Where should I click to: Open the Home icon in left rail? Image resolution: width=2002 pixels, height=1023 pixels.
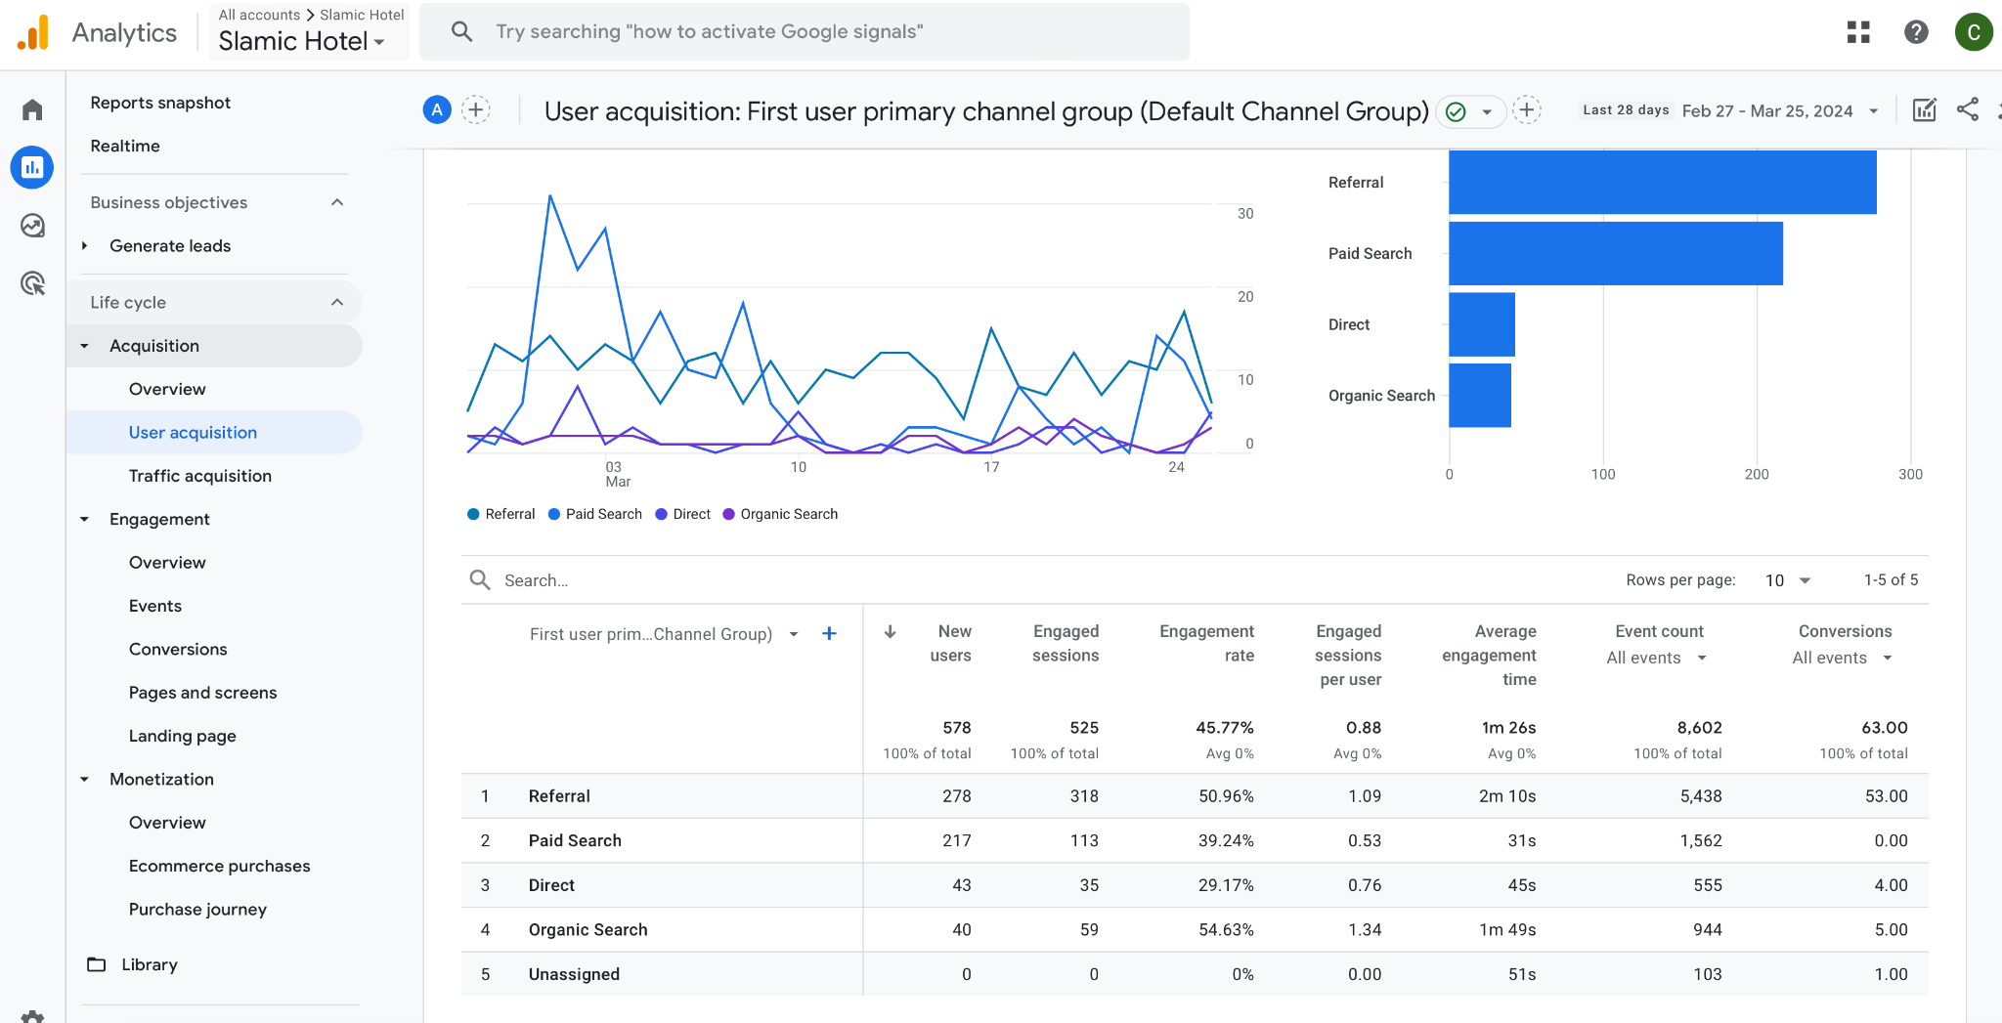(32, 109)
